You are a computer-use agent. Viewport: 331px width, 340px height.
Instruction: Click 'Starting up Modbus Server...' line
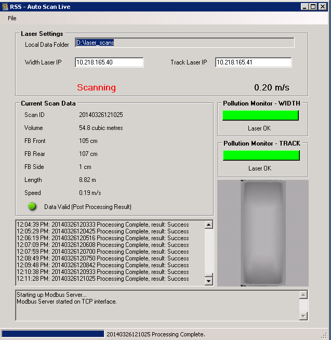click(x=51, y=295)
